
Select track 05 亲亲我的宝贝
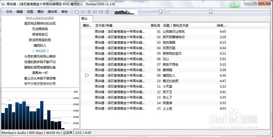(x=154, y=54)
